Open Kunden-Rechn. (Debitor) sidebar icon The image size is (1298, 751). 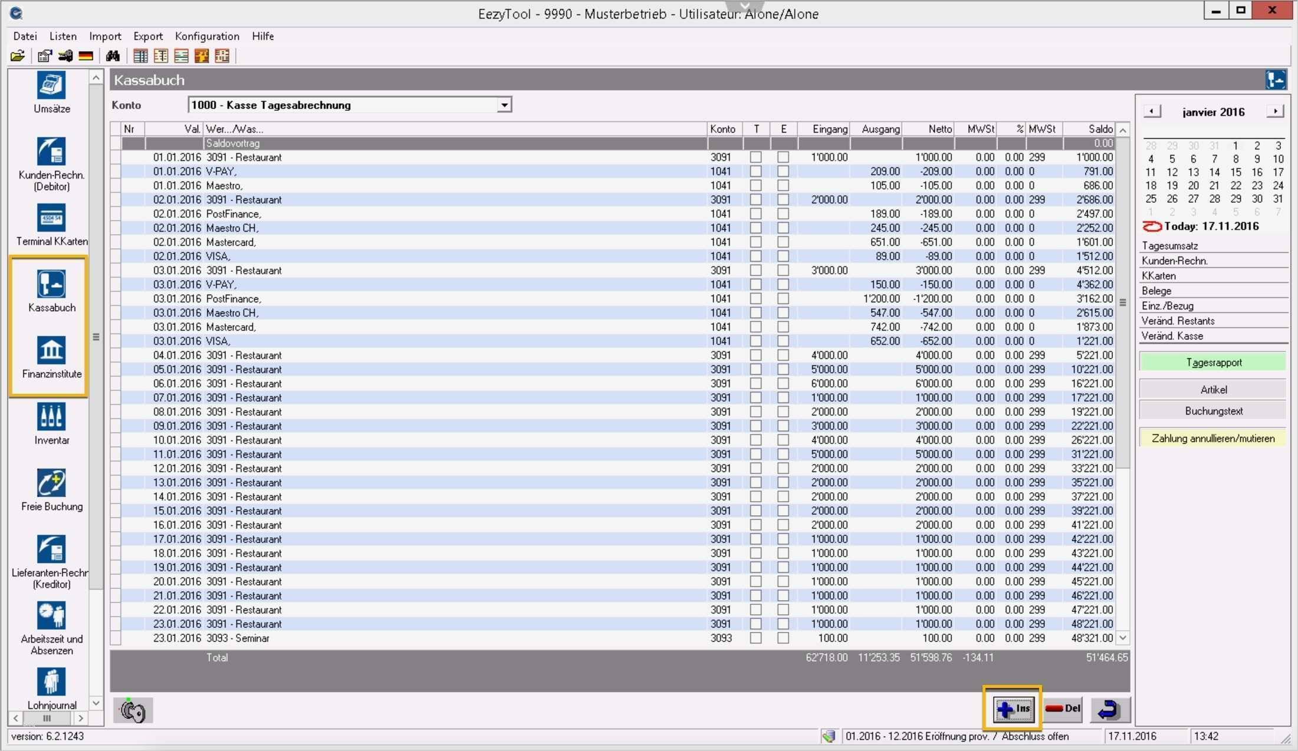tap(51, 153)
